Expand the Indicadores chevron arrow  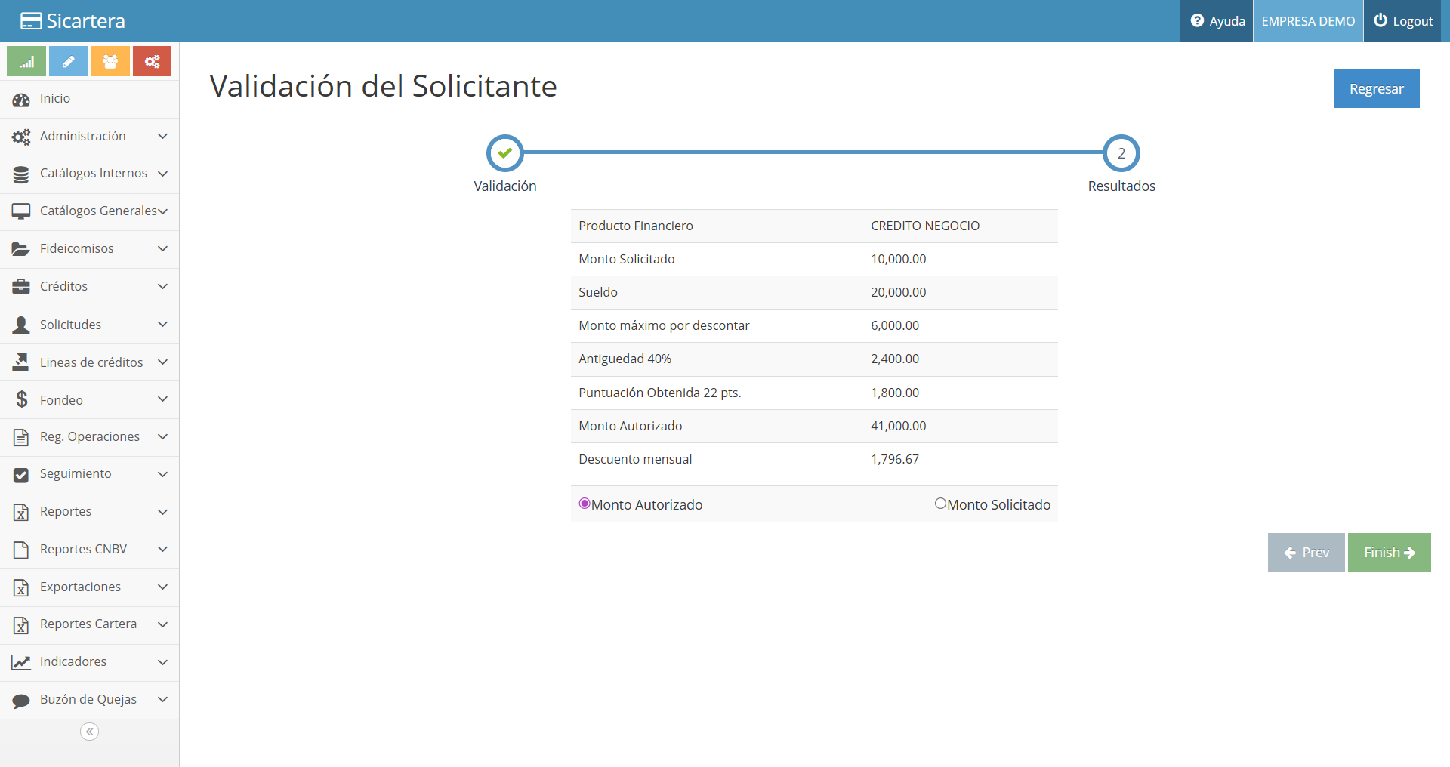click(162, 662)
